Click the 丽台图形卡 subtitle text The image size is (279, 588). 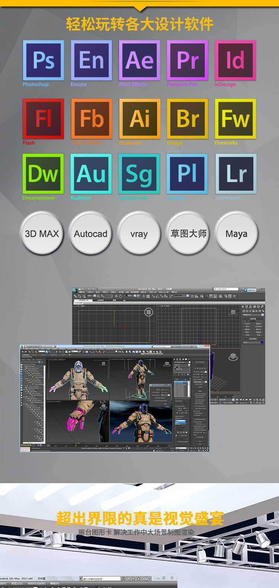95,532
